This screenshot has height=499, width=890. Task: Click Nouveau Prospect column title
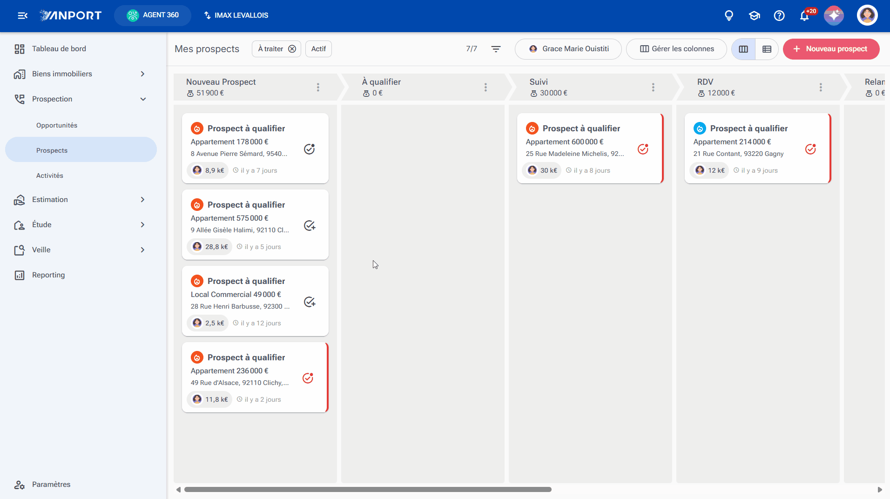tap(221, 82)
